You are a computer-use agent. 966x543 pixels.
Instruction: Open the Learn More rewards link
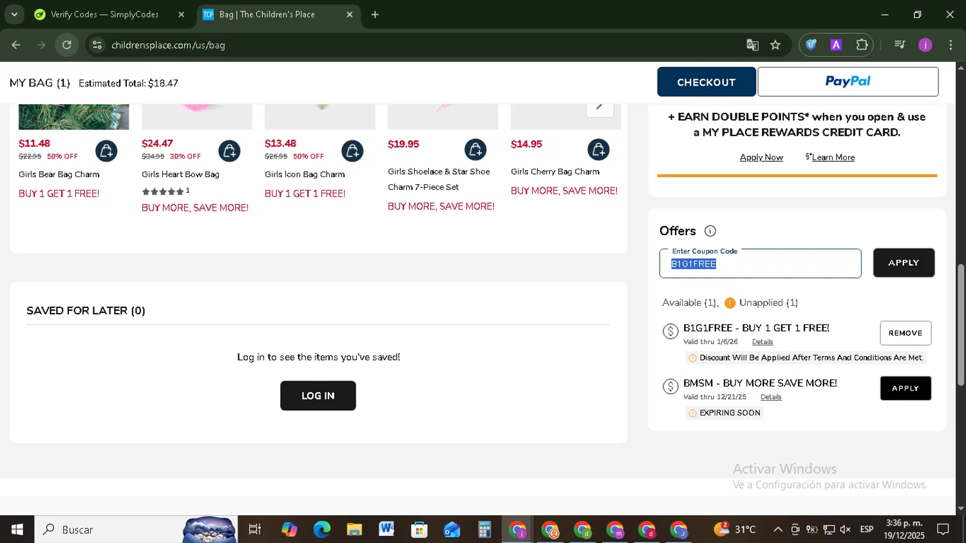[833, 158]
